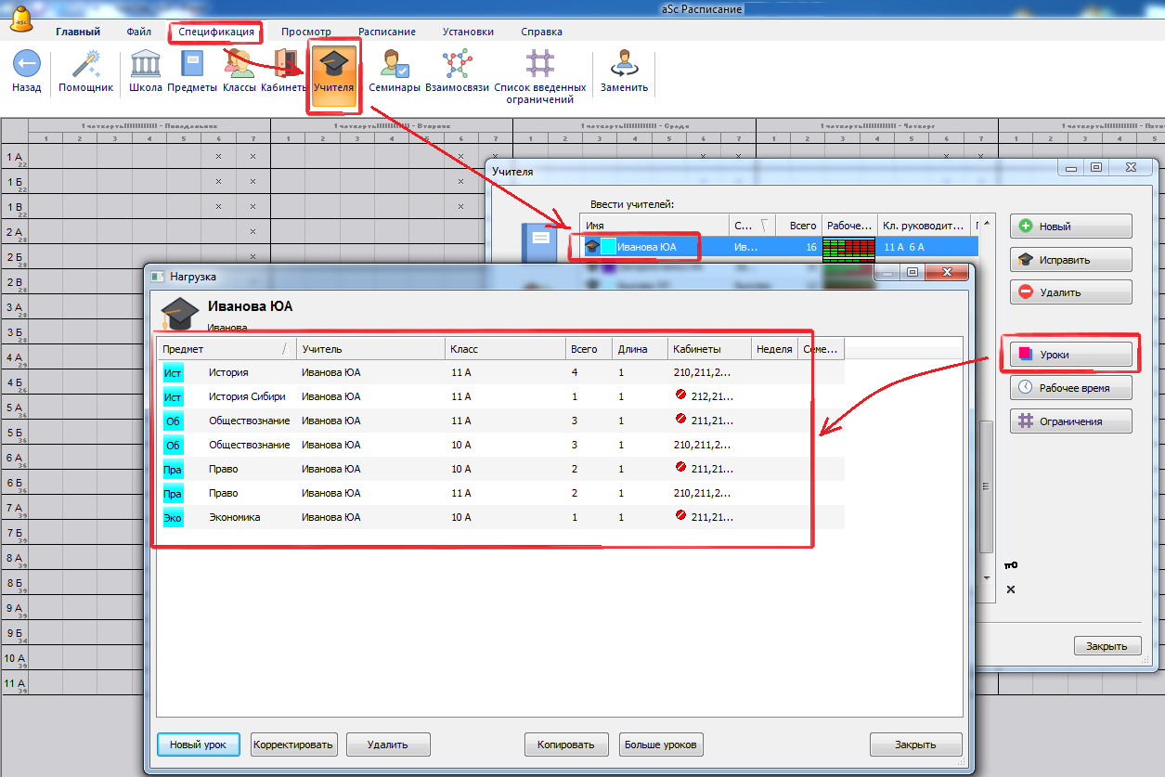Open the Установки menu tab
1165x777 pixels.
coord(468,32)
